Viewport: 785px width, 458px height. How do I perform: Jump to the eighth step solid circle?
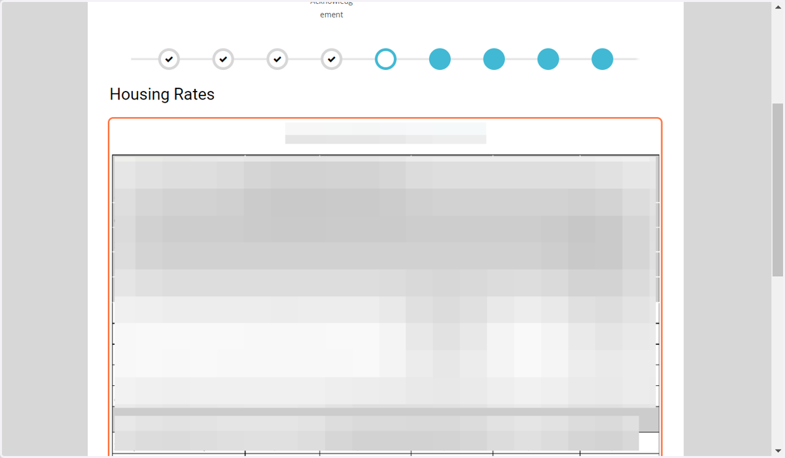coord(548,59)
